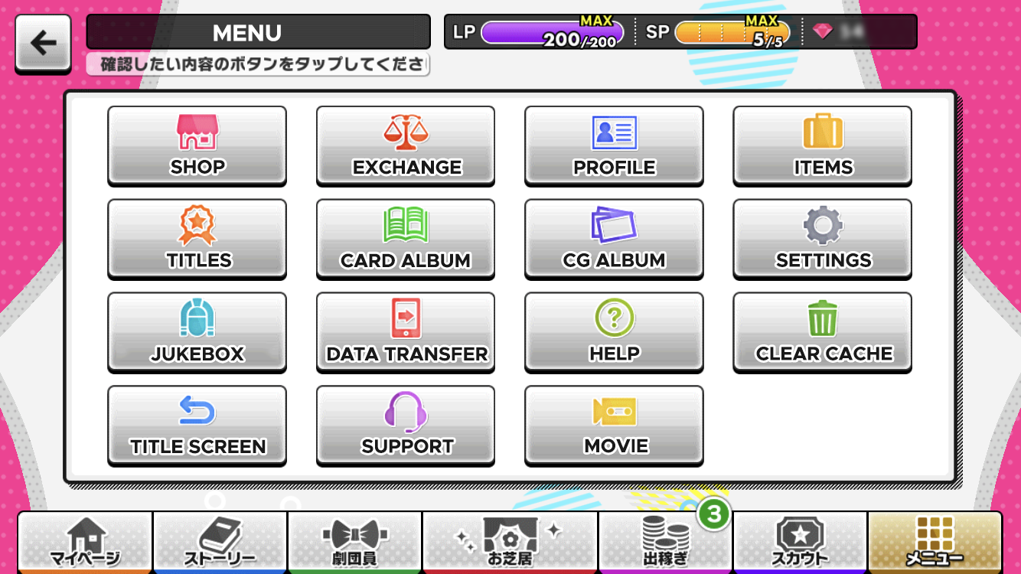
Task: Open CG ALBUM photo stack button
Action: tap(614, 239)
